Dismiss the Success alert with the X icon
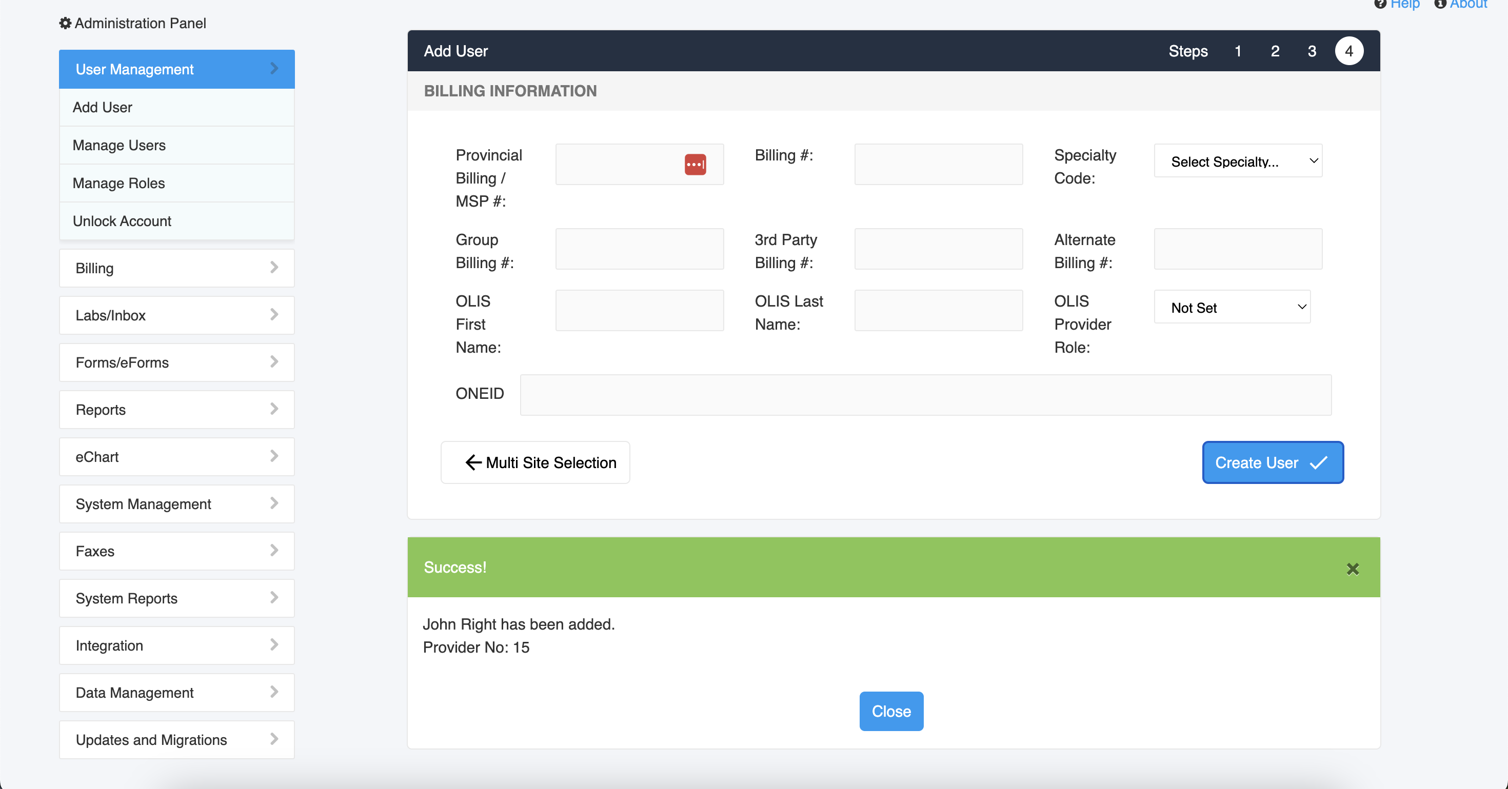The image size is (1508, 789). pyautogui.click(x=1352, y=569)
